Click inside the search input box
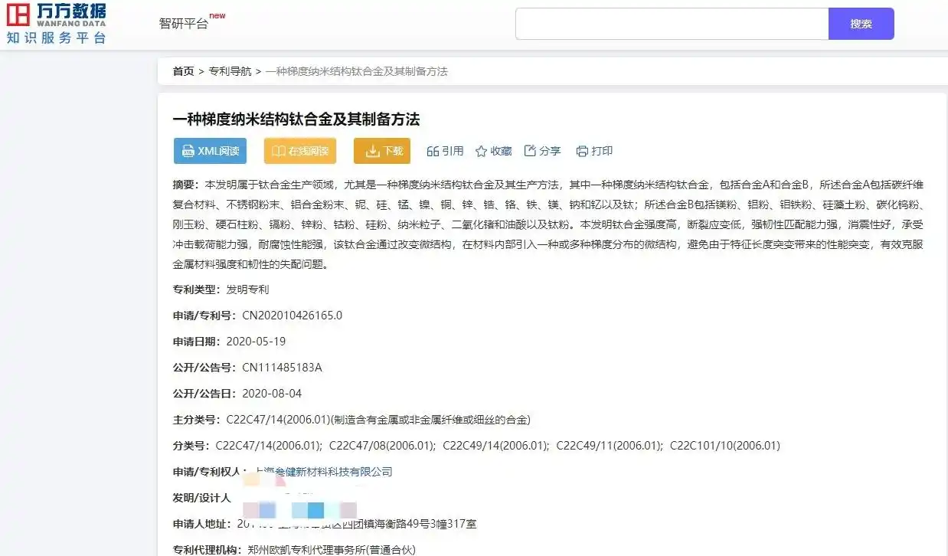Viewport: 948px width, 556px height. coord(672,23)
